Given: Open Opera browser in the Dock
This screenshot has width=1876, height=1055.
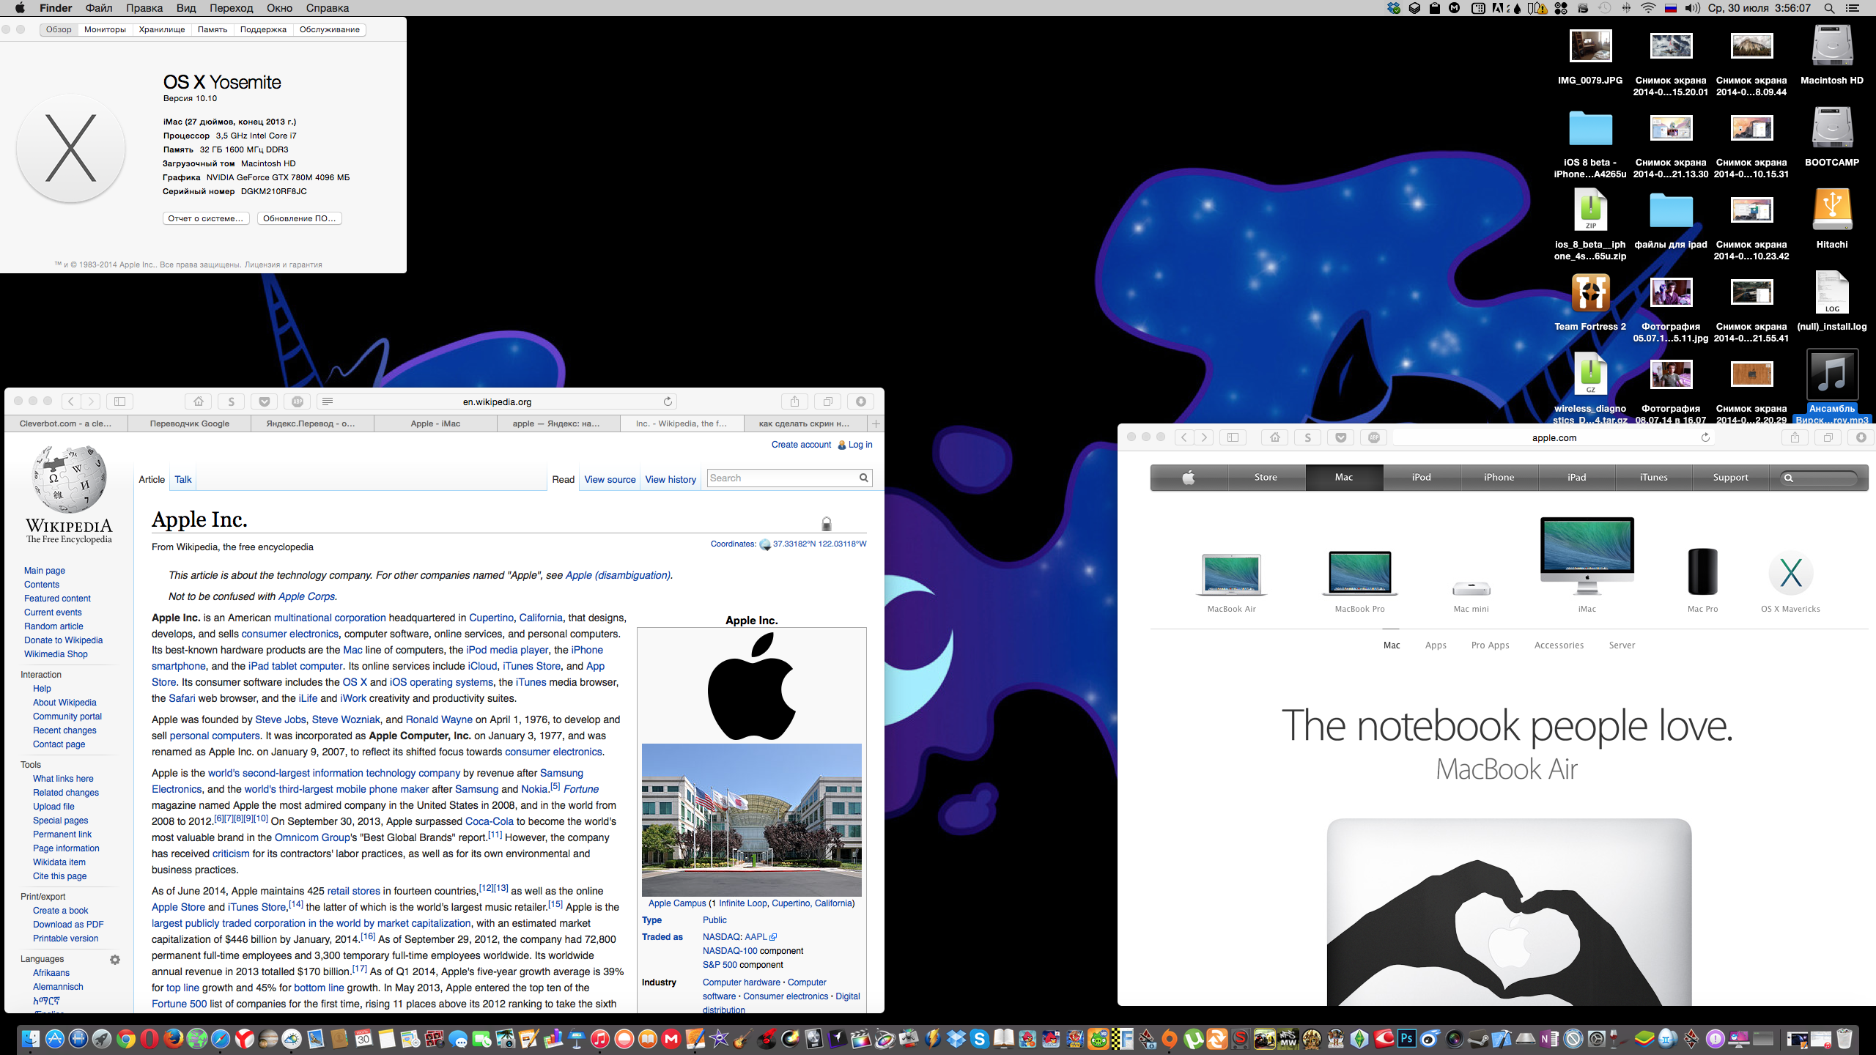Looking at the screenshot, I should pos(149,1039).
